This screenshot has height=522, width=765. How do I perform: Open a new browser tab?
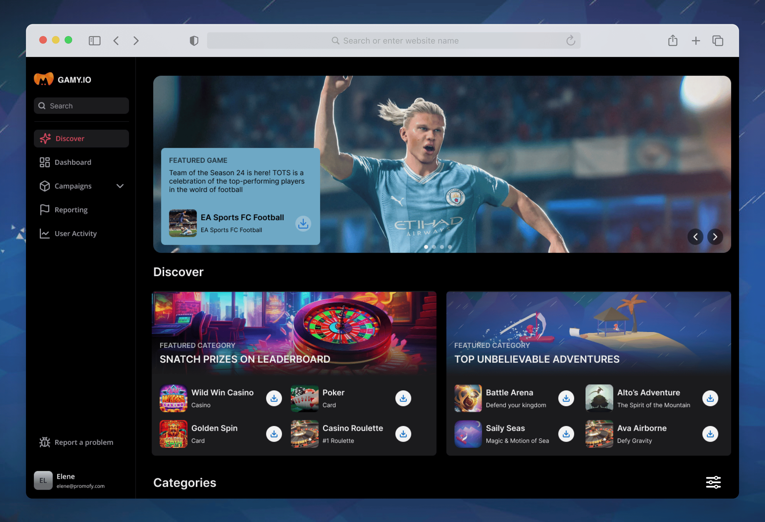click(696, 40)
